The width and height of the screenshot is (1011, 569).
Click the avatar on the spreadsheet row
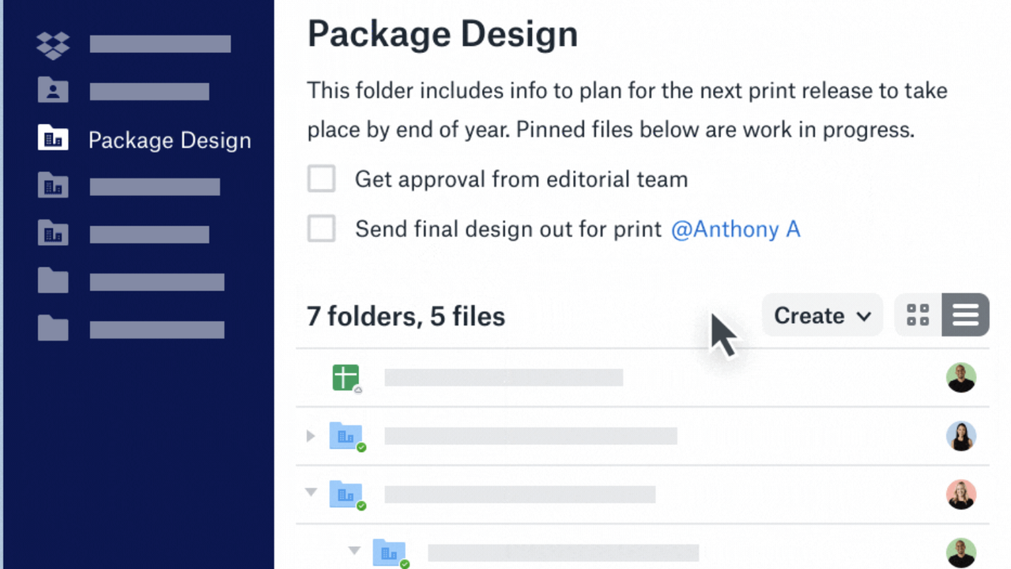pos(960,378)
